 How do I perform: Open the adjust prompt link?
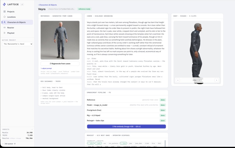pyautogui.click(x=46, y=68)
